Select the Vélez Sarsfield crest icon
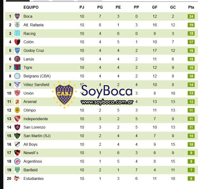The height and width of the screenshot is (189, 198). pos(17,85)
